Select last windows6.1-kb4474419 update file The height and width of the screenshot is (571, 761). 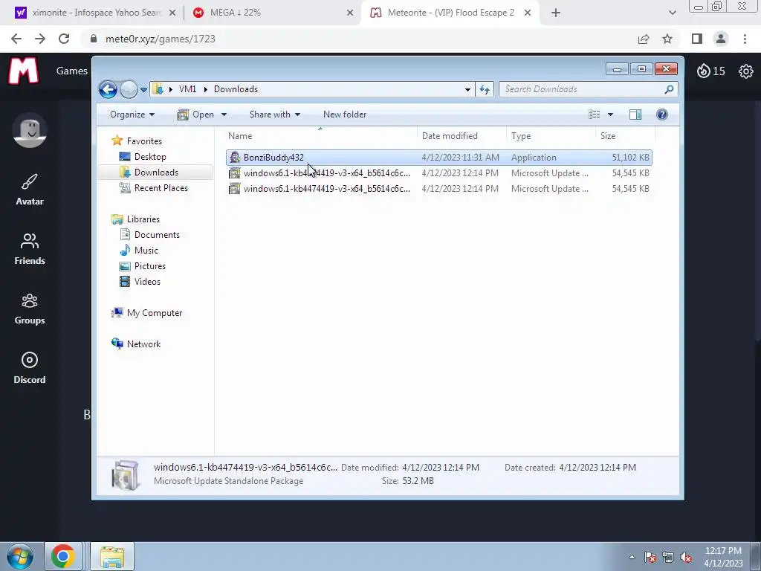click(438, 189)
